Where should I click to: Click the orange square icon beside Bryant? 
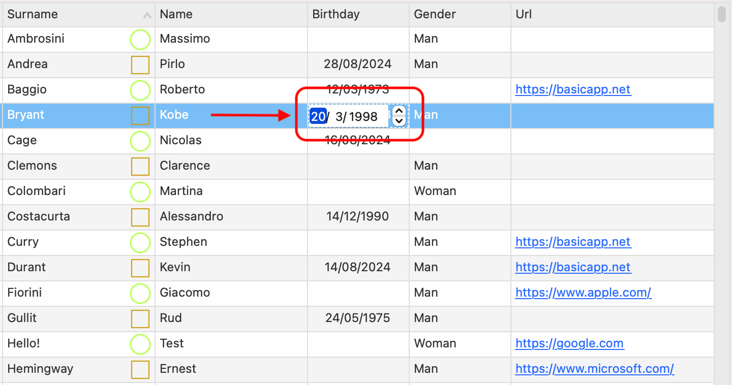[x=140, y=116]
